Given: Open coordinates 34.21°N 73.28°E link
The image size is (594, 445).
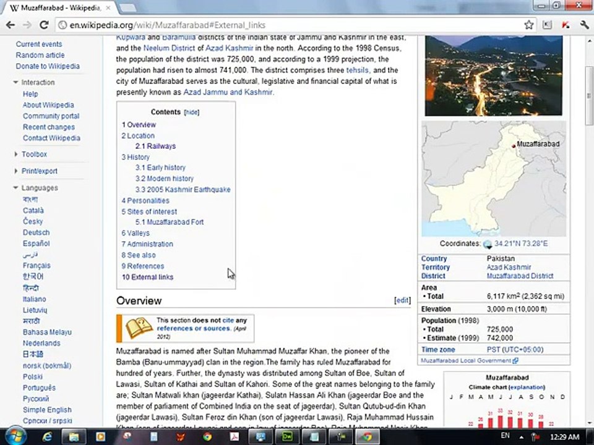Looking at the screenshot, I should (x=521, y=244).
